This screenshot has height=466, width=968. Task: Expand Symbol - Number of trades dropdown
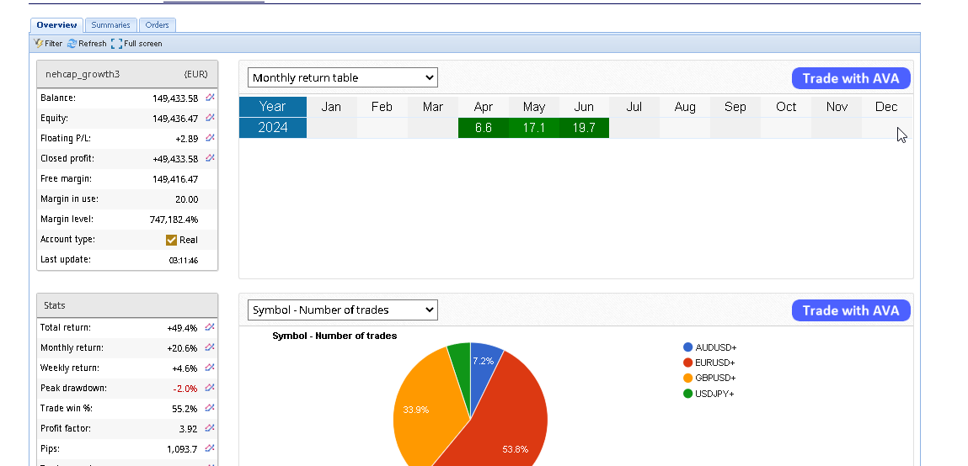[x=342, y=310]
